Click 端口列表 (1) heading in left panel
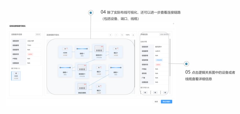 coord(16,68)
